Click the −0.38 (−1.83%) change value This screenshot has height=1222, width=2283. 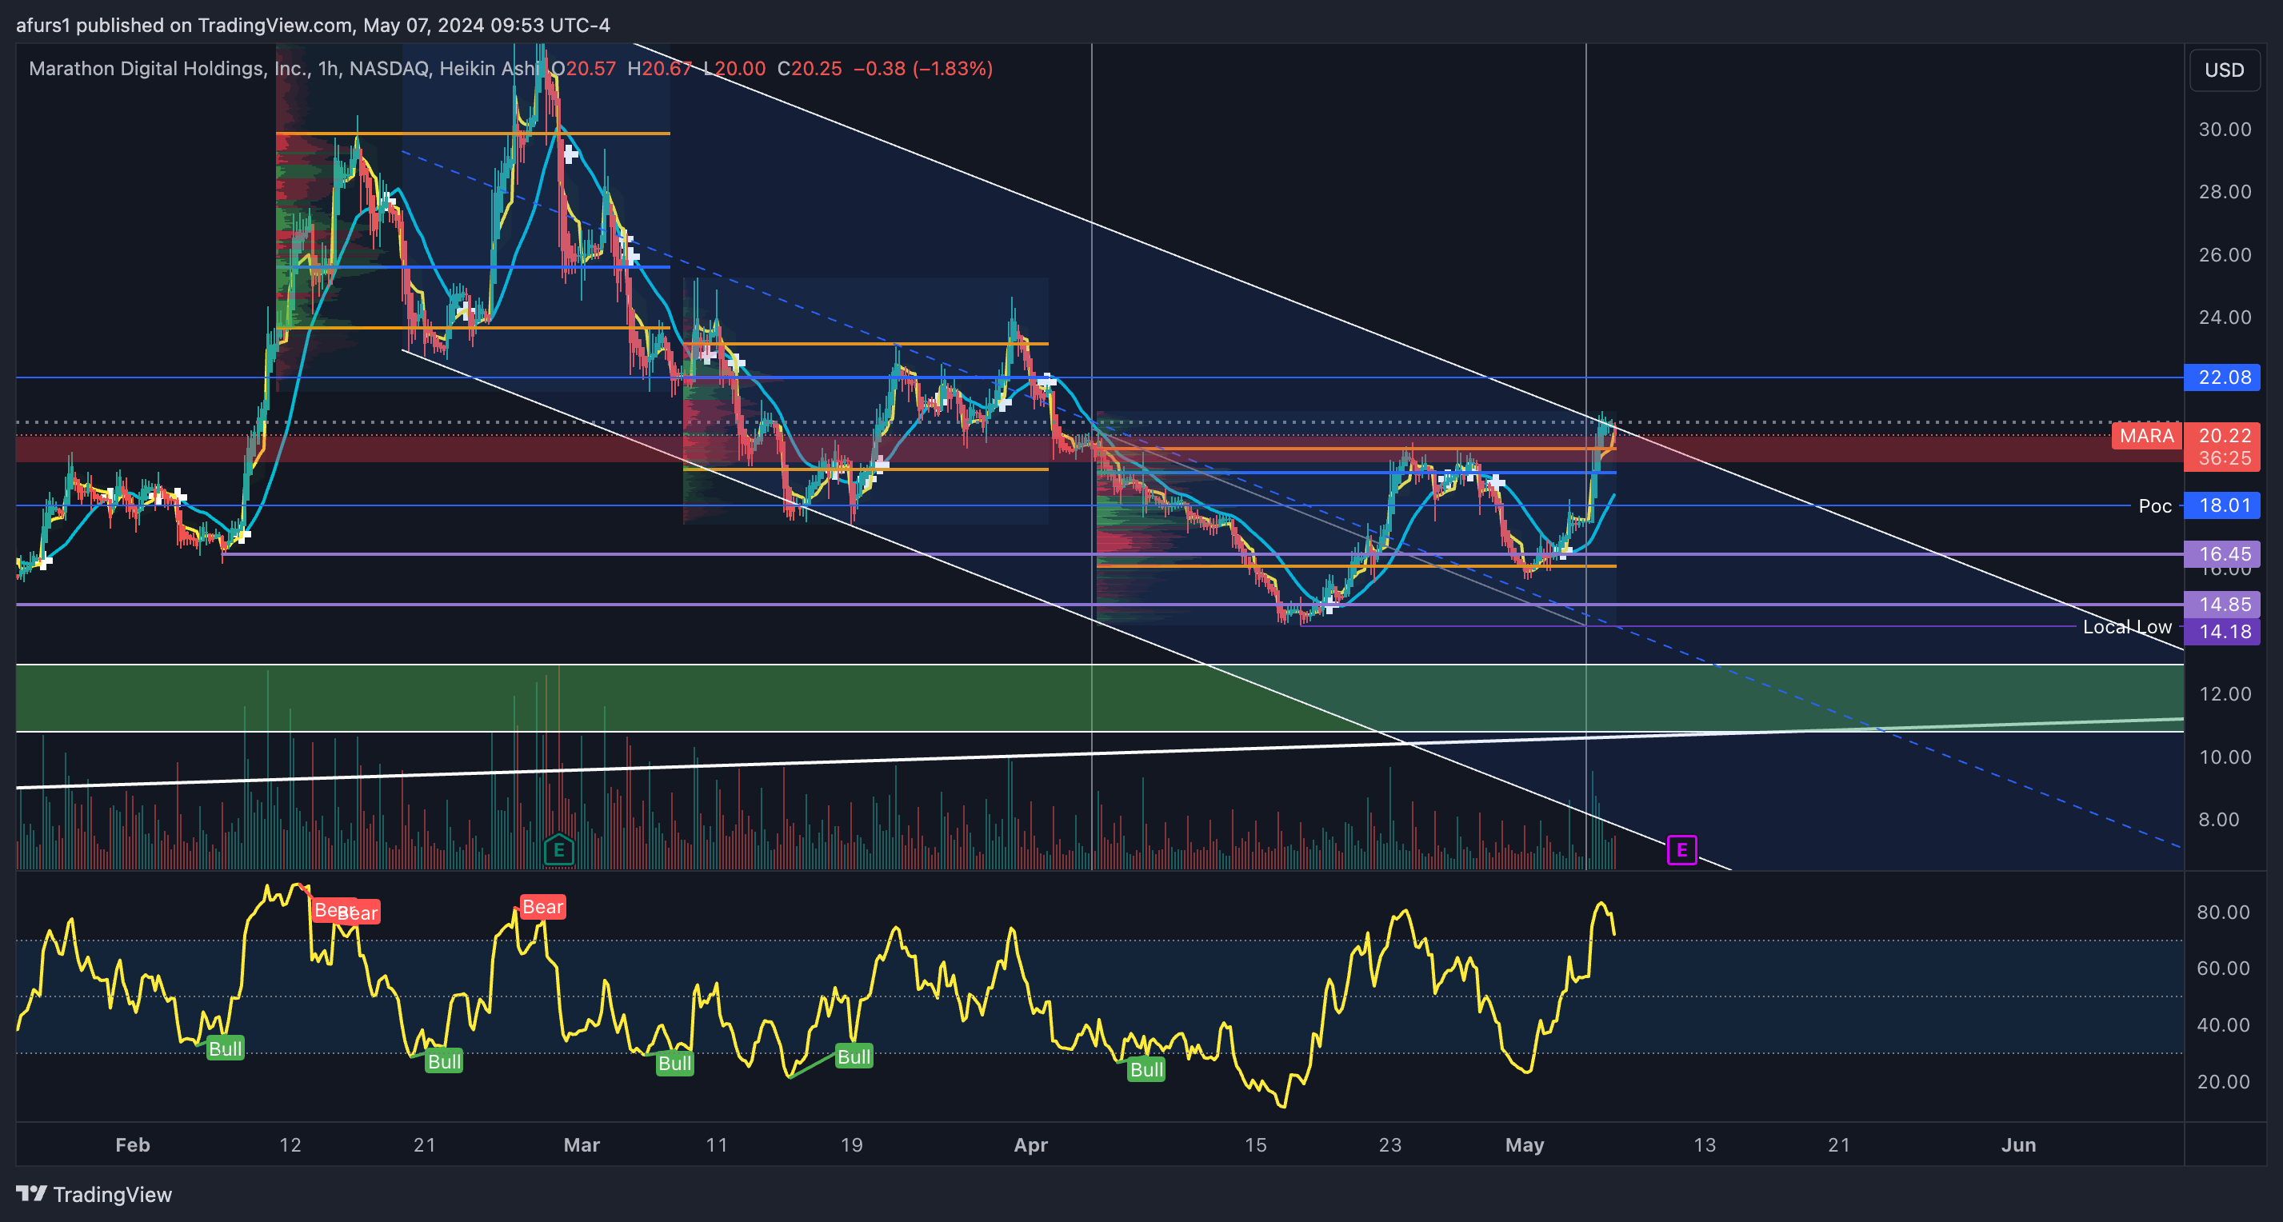(922, 68)
